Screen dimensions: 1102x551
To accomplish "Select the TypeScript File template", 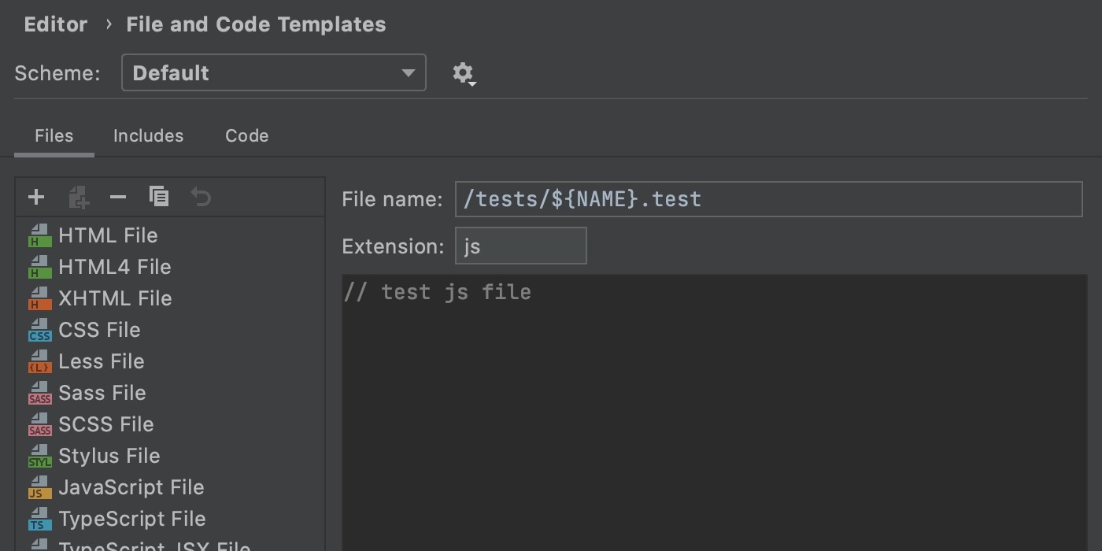I will (x=131, y=518).
